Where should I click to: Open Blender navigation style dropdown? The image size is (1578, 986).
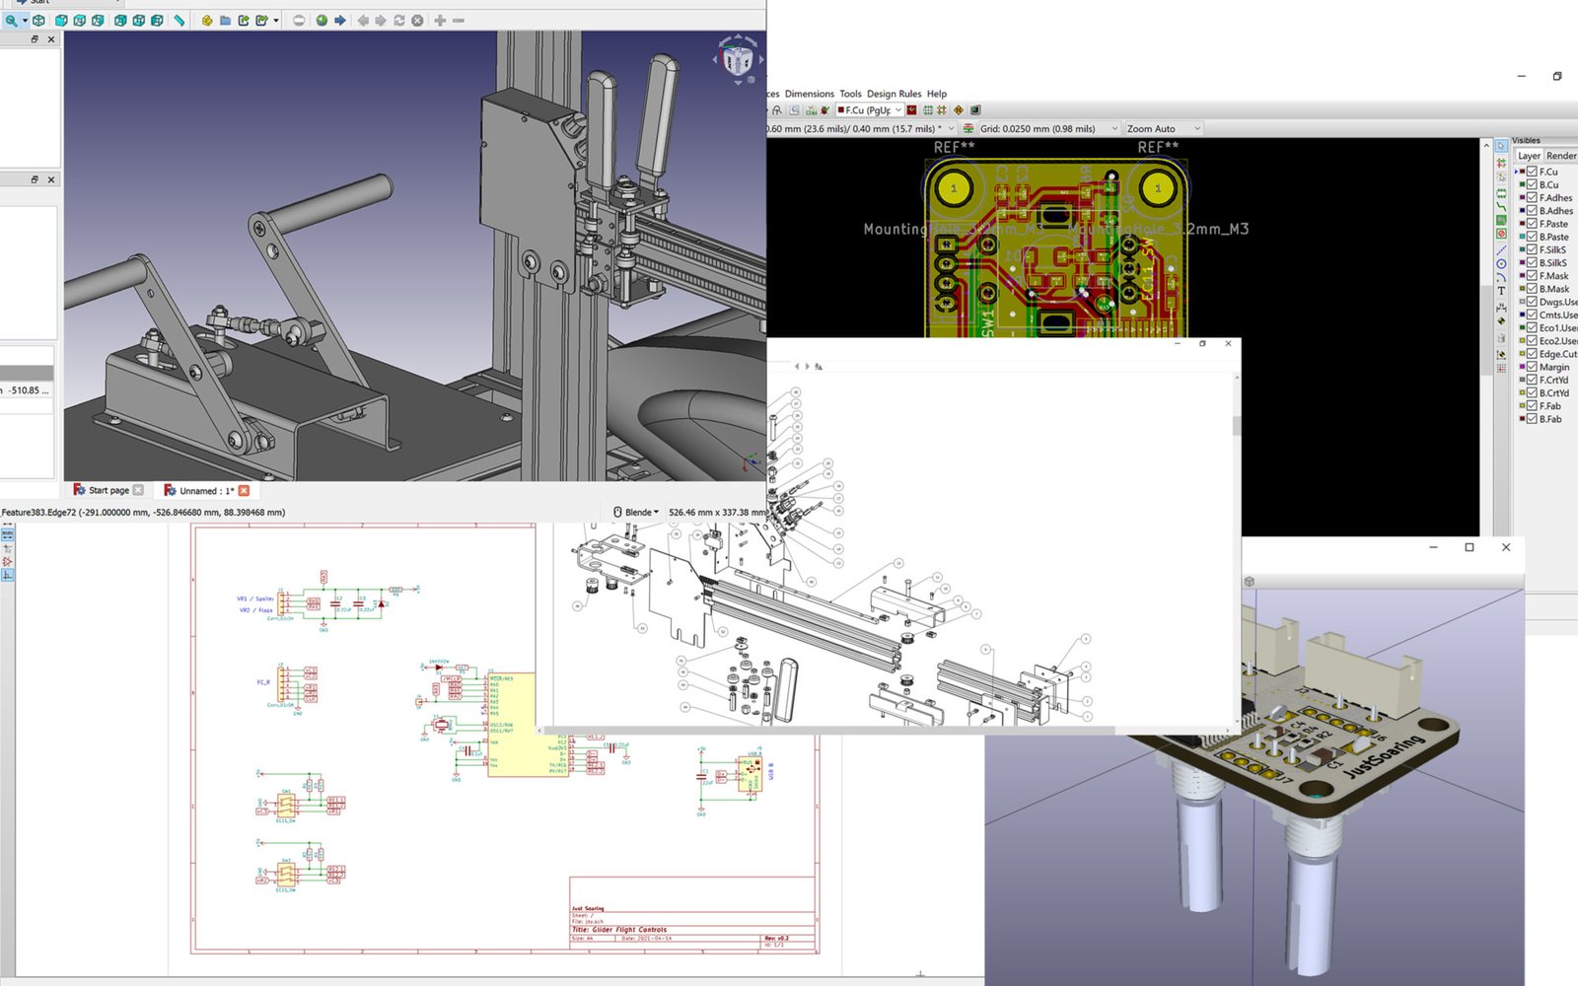point(636,512)
